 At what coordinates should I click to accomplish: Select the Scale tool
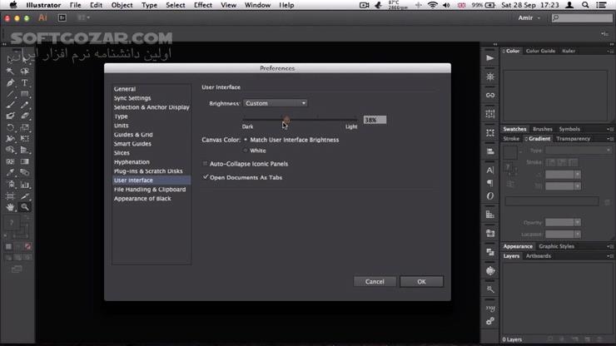(24, 127)
